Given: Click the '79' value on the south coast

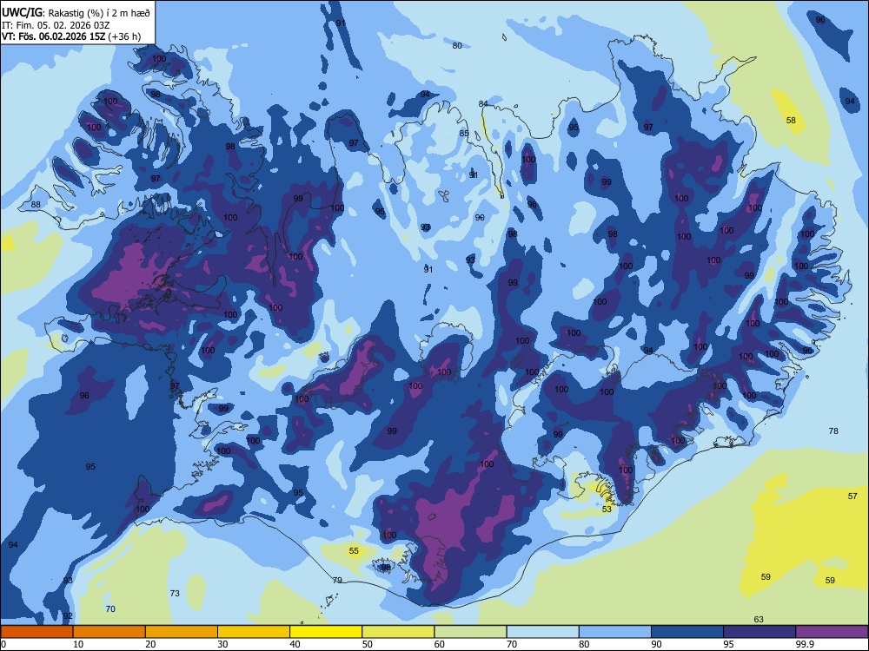Looking at the screenshot, I should point(337,580).
